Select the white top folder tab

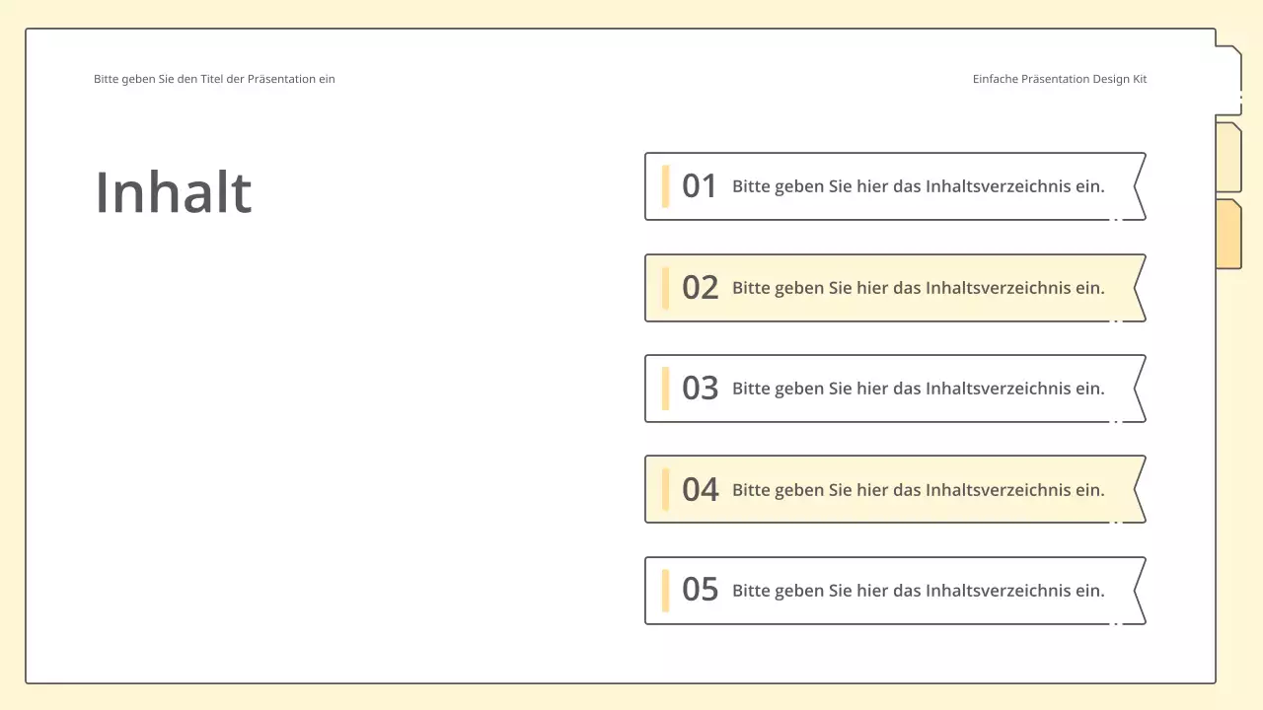[x=1227, y=81]
